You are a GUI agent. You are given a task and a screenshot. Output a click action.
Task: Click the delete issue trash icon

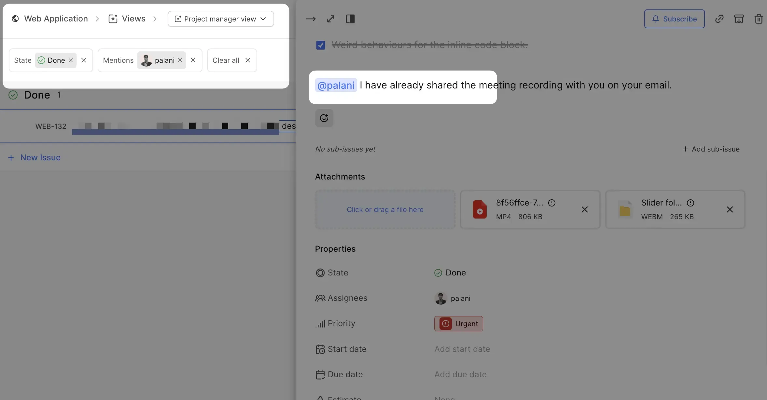coord(759,19)
